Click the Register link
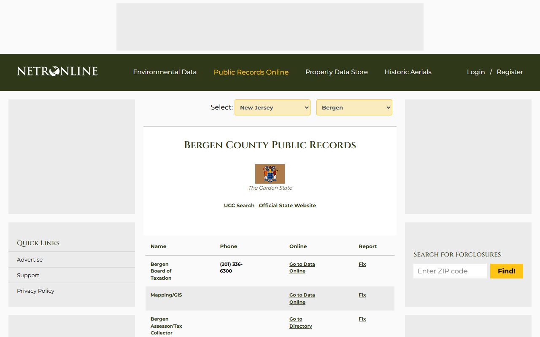Image resolution: width=540 pixels, height=337 pixels. (510, 72)
